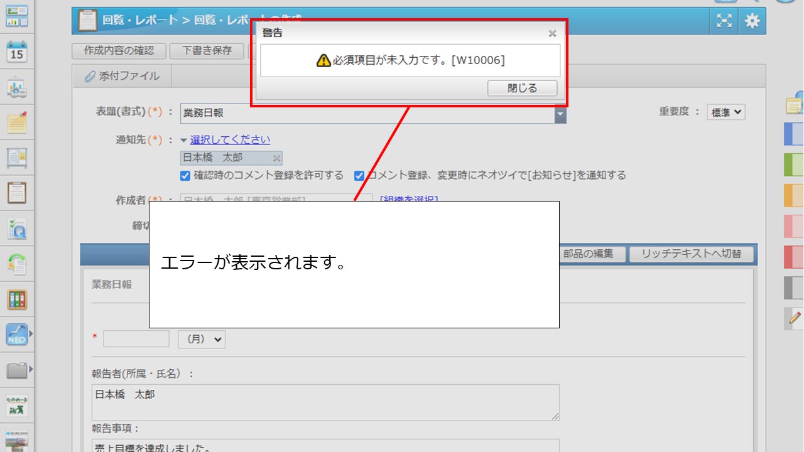Click the sticky note icon on right edge
The height and width of the screenshot is (452, 804).
(795, 104)
